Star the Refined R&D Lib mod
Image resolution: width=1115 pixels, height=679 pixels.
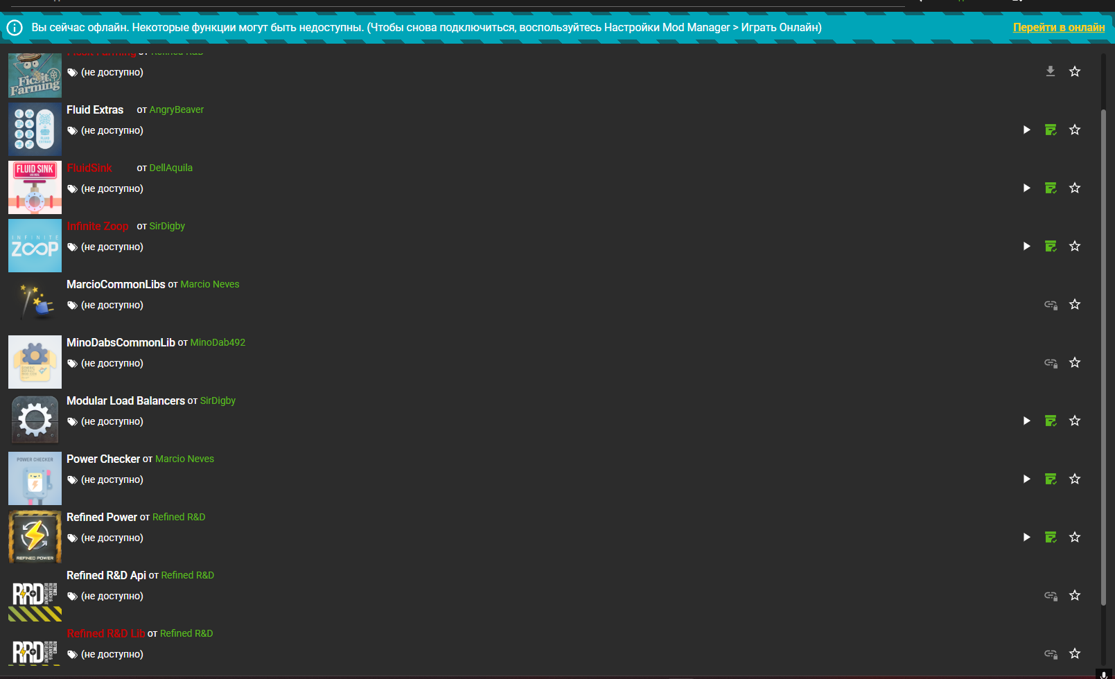tap(1075, 653)
